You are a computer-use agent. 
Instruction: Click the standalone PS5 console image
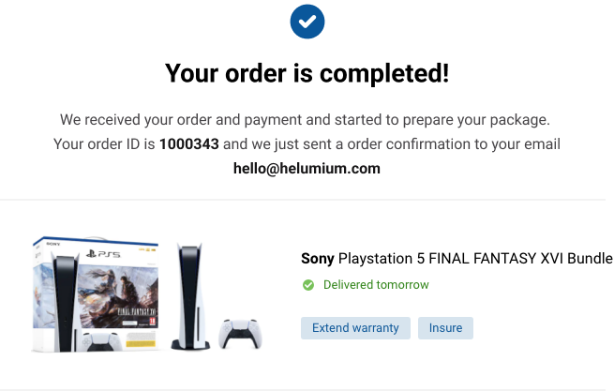pos(190,296)
